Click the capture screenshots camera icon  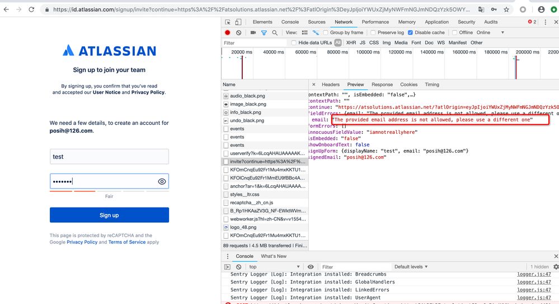click(x=253, y=33)
